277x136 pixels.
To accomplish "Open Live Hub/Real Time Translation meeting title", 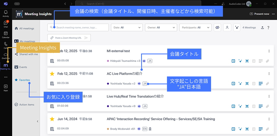I will 135,96.
